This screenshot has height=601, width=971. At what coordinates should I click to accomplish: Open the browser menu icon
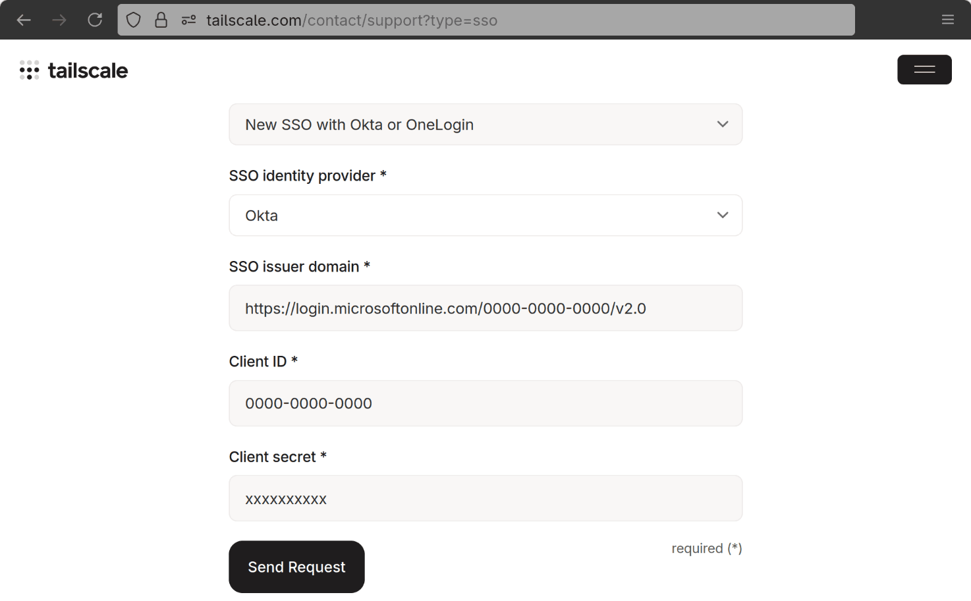click(948, 19)
